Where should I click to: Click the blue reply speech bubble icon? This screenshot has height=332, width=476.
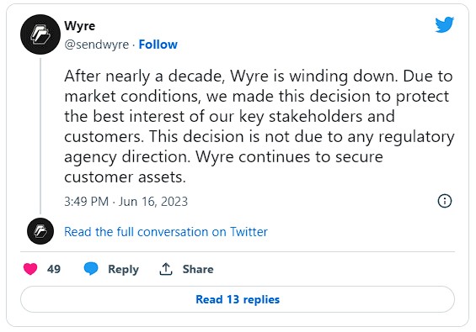[91, 269]
